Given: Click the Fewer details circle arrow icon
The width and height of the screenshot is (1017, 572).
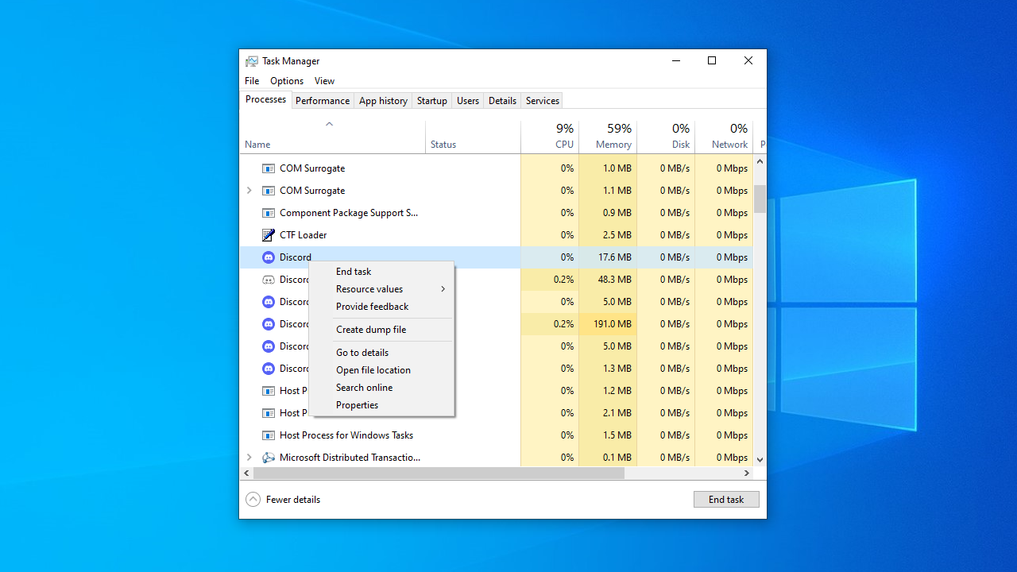Looking at the screenshot, I should [253, 500].
